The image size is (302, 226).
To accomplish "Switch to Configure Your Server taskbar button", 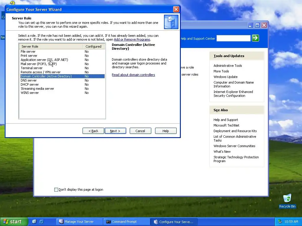I will [174, 222].
